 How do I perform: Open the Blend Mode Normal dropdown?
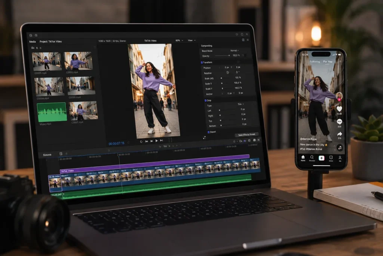point(235,51)
